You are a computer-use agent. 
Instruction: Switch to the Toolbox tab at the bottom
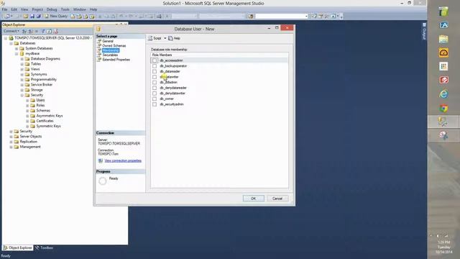(x=45, y=247)
